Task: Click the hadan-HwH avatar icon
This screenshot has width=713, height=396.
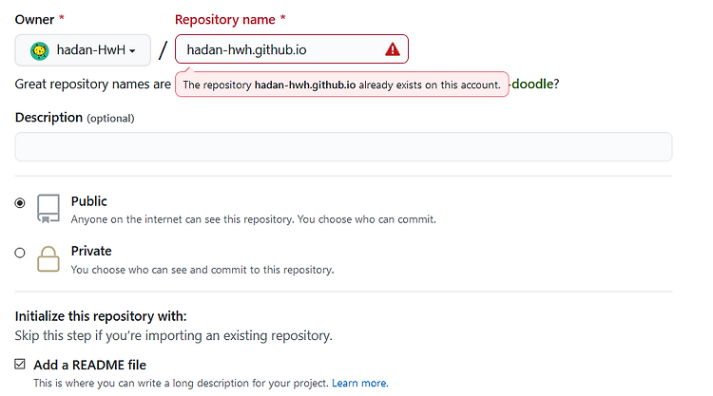Action: pos(40,50)
